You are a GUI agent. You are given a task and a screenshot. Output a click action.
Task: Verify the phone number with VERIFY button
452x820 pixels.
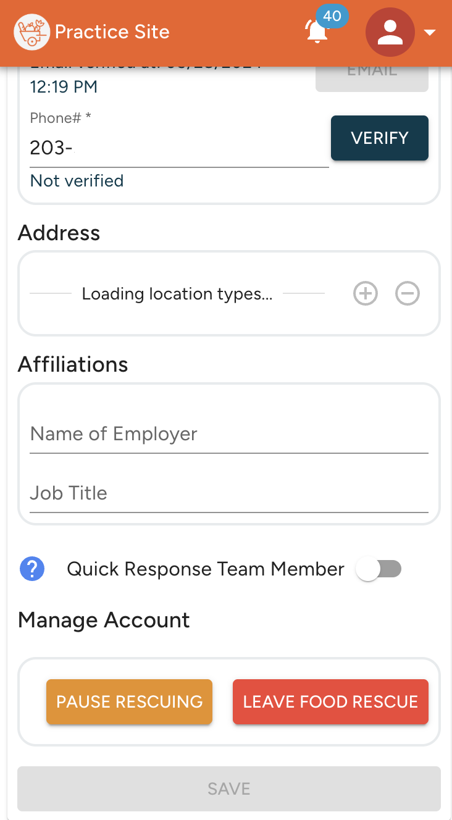tap(380, 138)
